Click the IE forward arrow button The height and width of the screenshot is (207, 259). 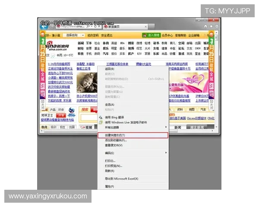click(x=52, y=26)
